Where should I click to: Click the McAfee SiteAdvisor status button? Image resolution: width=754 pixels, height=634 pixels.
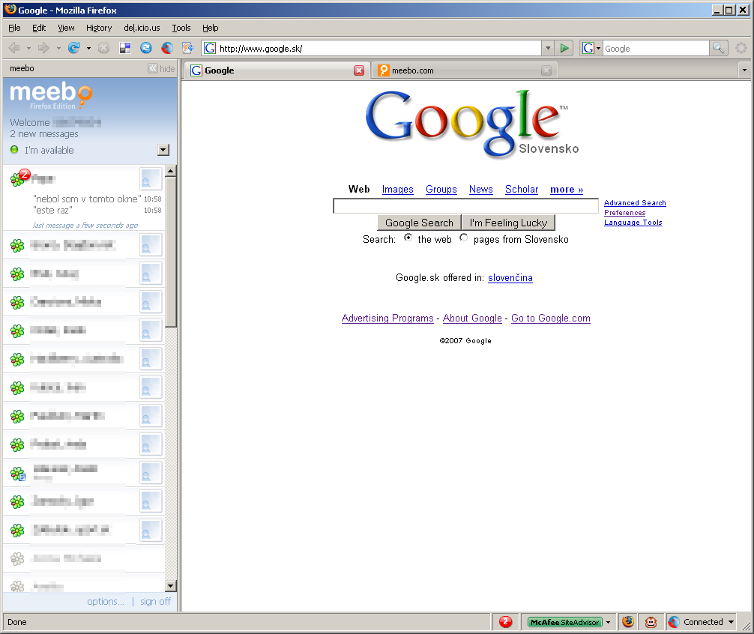[x=564, y=622]
